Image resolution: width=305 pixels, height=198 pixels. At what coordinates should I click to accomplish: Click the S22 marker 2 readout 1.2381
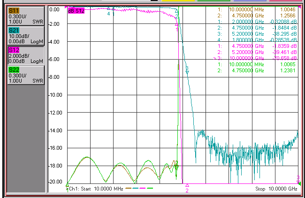pos(288,70)
